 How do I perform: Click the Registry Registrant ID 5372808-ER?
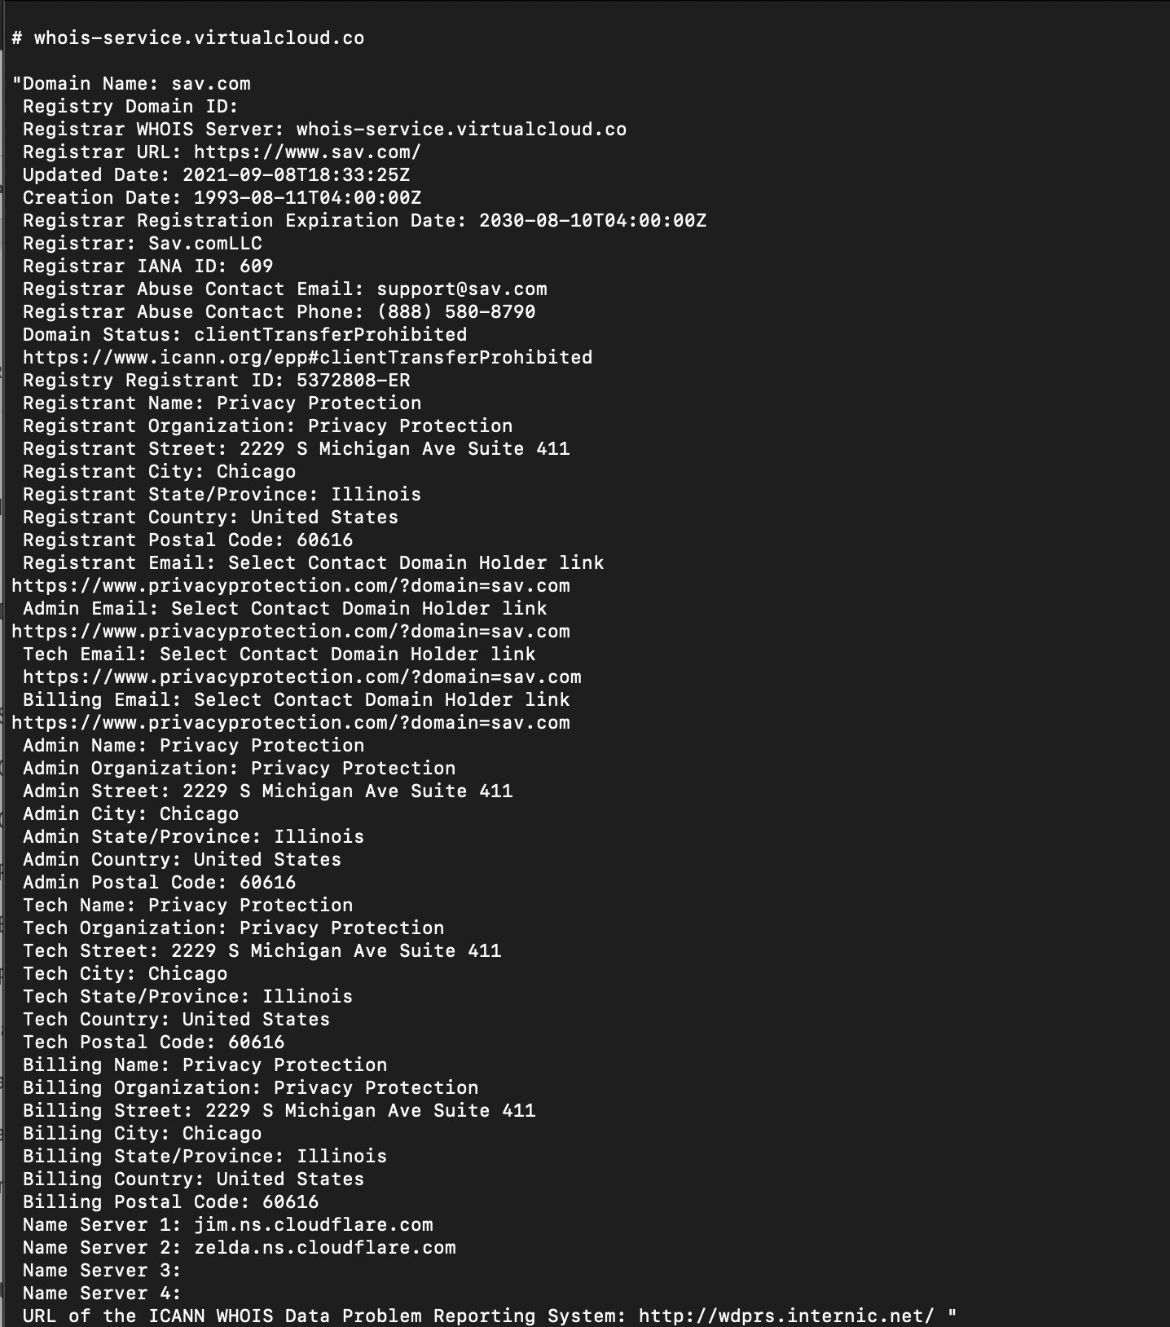tap(354, 381)
